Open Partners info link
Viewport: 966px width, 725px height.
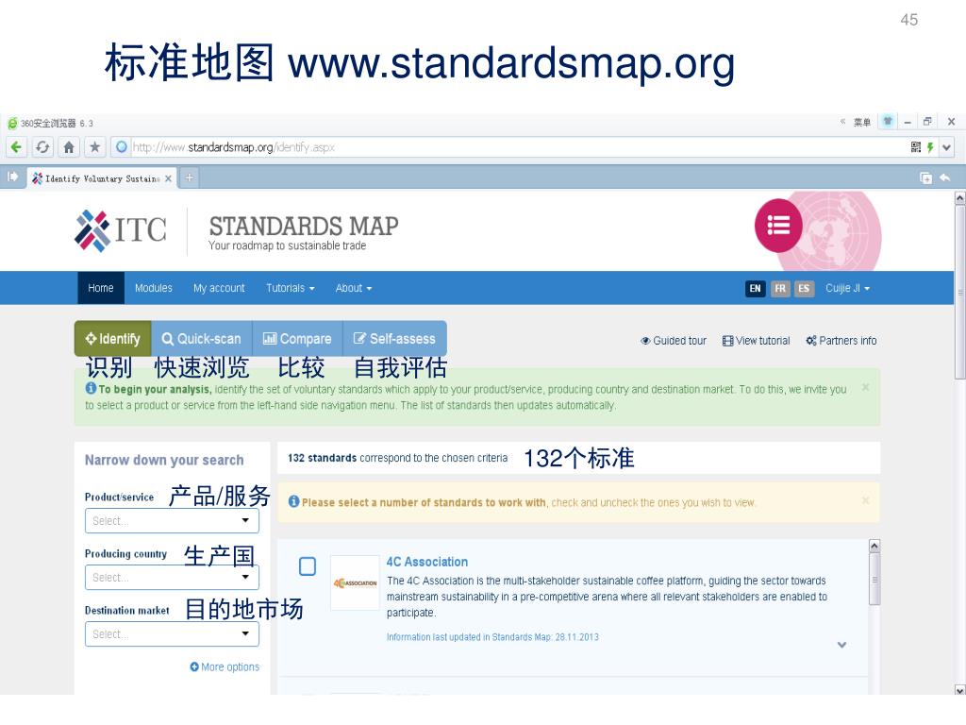[x=841, y=340]
